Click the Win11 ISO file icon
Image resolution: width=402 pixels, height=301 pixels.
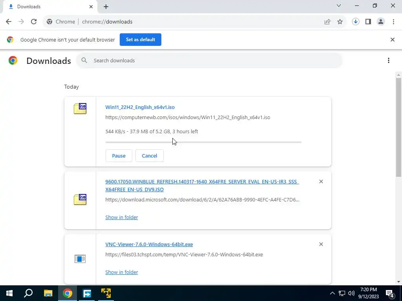pyautogui.click(x=80, y=109)
